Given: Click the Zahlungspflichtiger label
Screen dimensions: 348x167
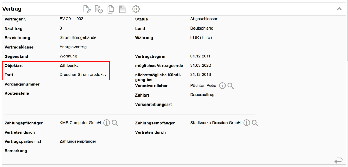Looking at the screenshot, I should click(x=24, y=123).
